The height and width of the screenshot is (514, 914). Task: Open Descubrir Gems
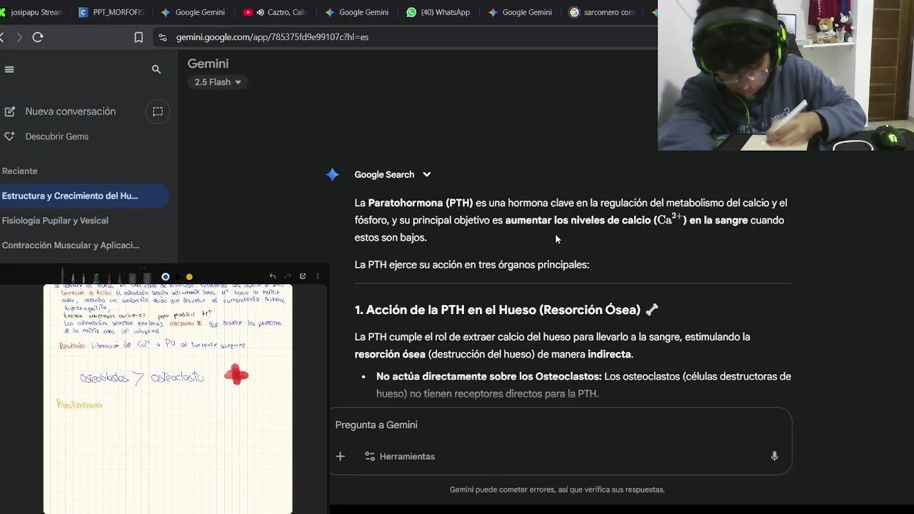pyautogui.click(x=57, y=136)
